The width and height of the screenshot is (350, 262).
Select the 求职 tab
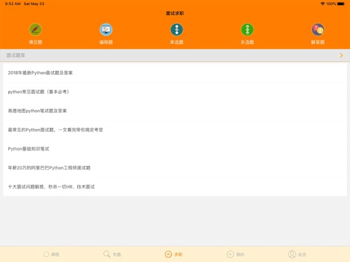click(x=174, y=254)
